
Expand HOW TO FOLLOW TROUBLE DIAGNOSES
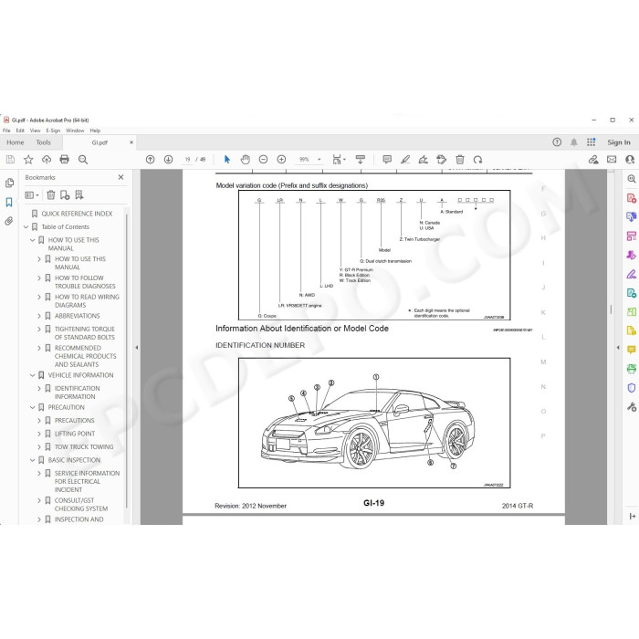tap(39, 278)
